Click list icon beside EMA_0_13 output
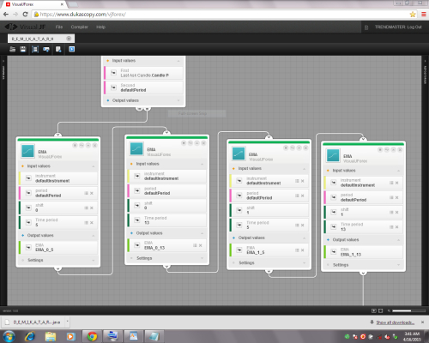429x343 pixels. pyautogui.click(x=195, y=245)
